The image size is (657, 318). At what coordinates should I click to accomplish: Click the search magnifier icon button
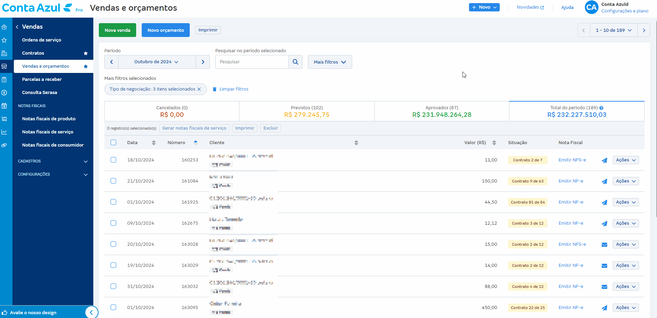[295, 62]
